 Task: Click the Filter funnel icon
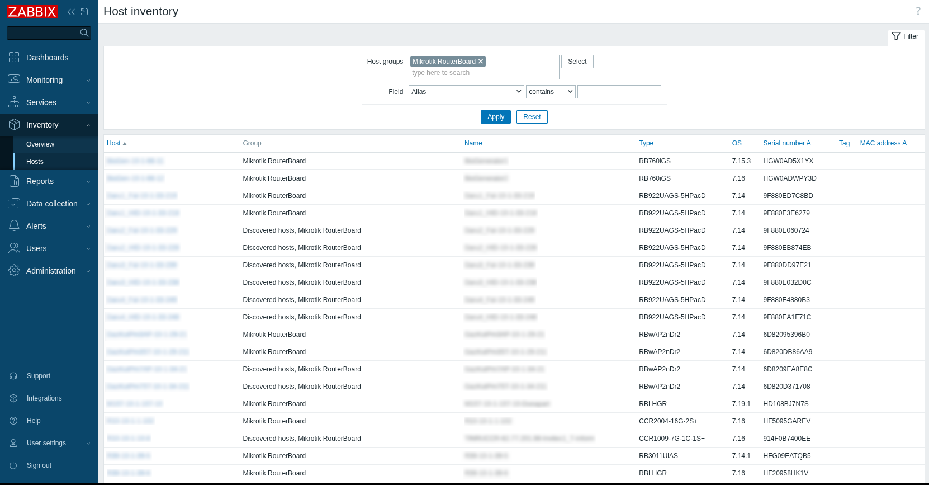coord(896,36)
